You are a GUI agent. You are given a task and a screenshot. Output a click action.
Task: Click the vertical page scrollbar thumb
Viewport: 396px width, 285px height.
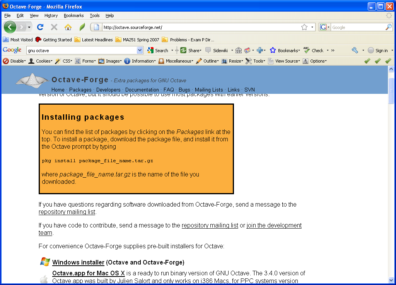tap(391, 91)
